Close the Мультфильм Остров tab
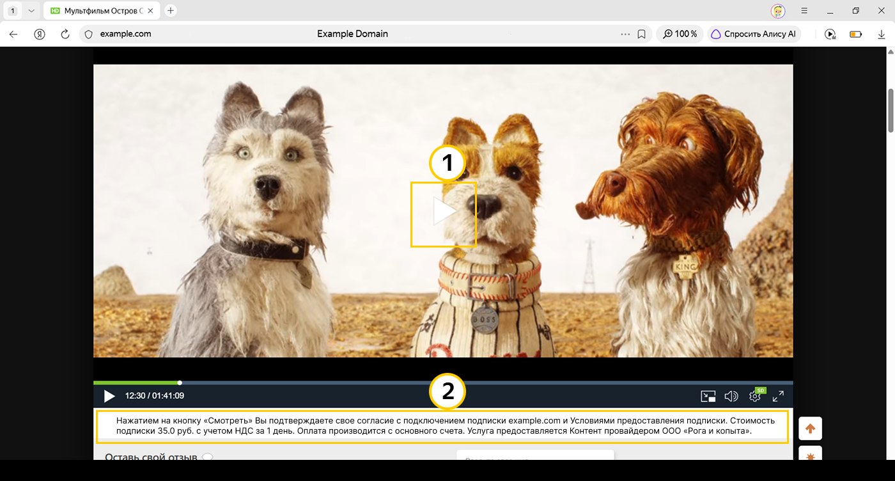This screenshot has height=481, width=895. (151, 11)
